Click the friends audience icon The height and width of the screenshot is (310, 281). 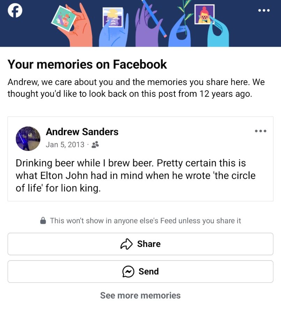[x=95, y=145]
